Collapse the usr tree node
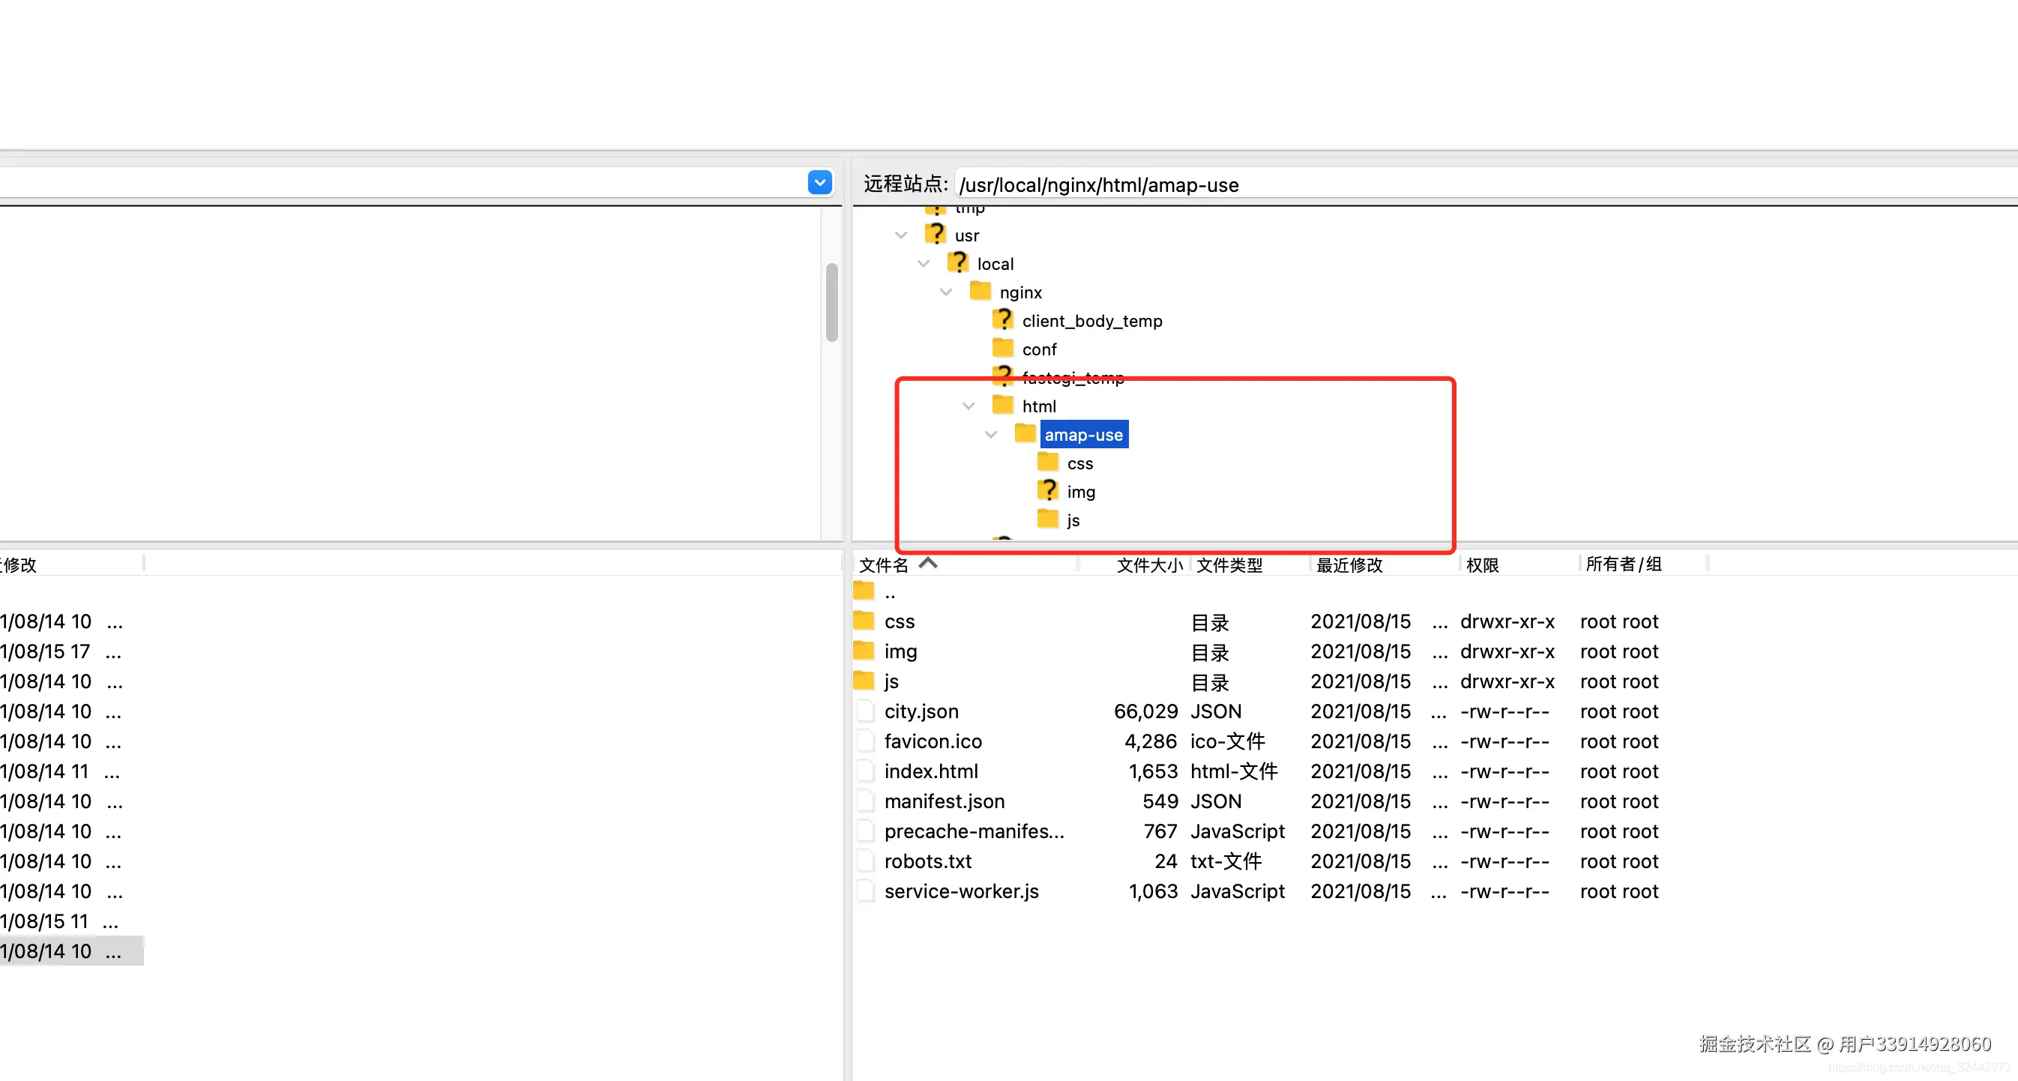The width and height of the screenshot is (2018, 1081). [x=901, y=235]
